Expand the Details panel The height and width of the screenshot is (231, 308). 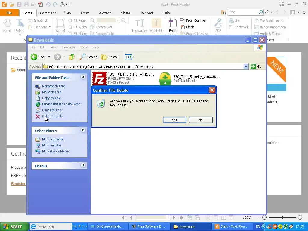click(x=83, y=165)
